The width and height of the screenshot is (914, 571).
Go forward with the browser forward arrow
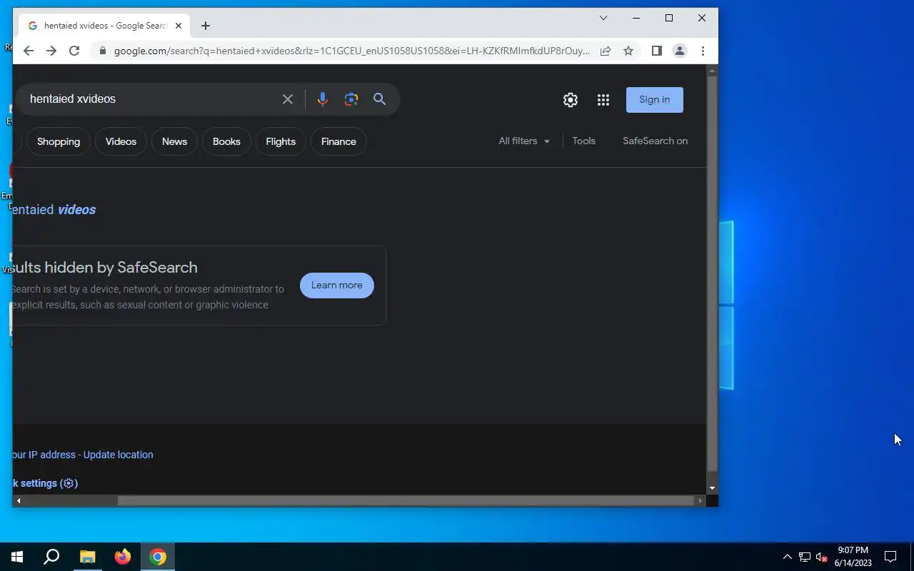[51, 51]
